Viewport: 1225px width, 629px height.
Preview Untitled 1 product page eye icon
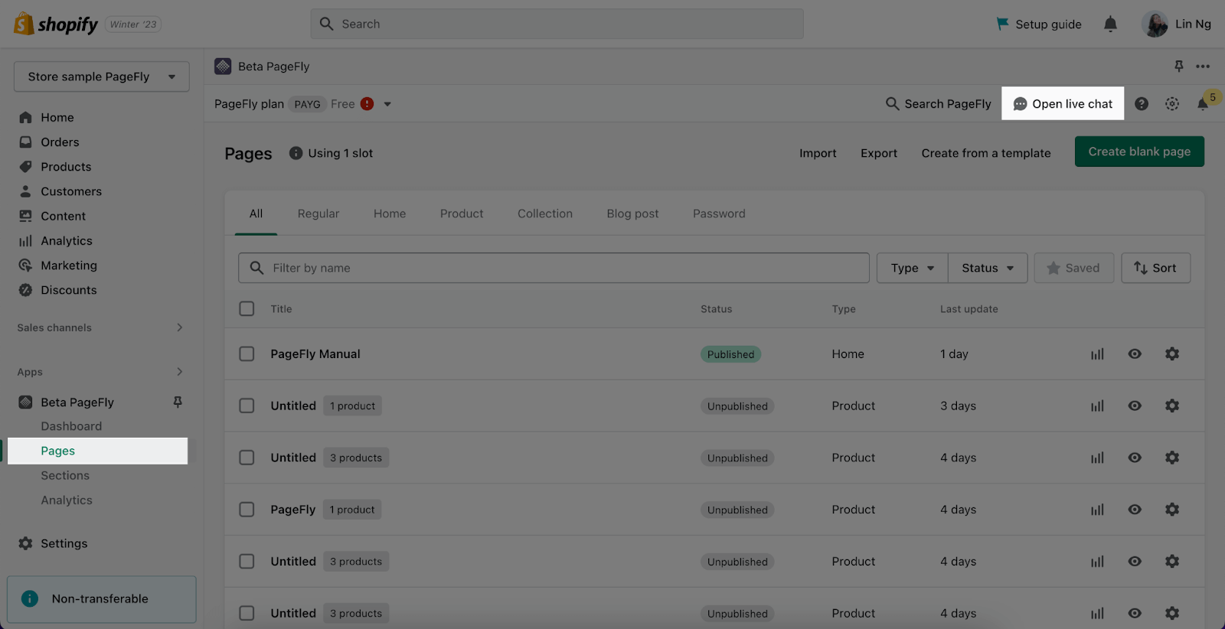(1135, 406)
